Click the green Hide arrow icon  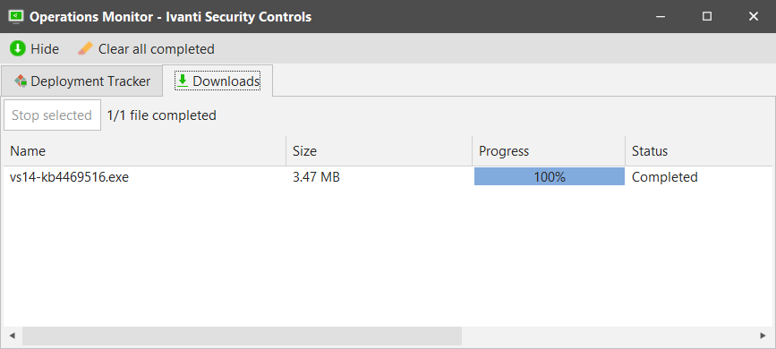point(17,48)
